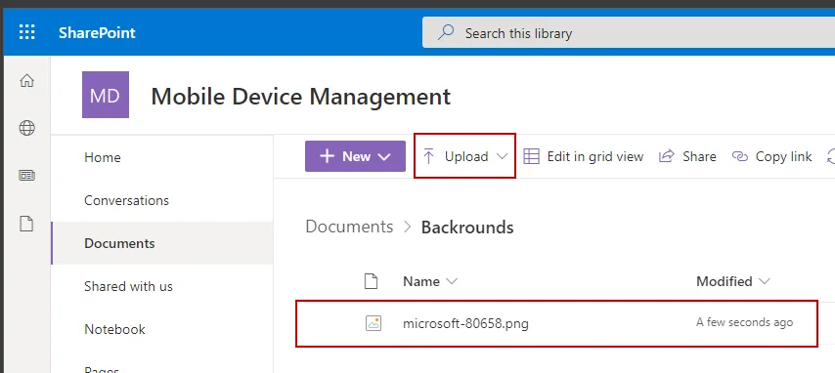The image size is (835, 373).
Task: Open My sites globe icon
Action: click(x=26, y=128)
